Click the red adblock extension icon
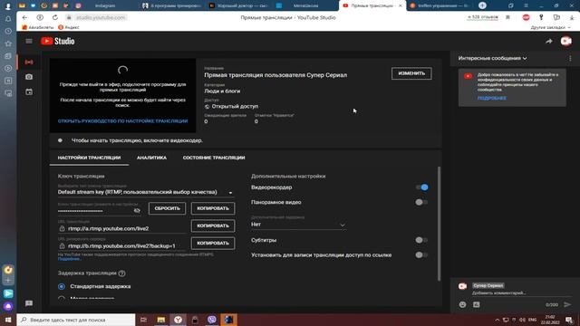 click(x=526, y=17)
